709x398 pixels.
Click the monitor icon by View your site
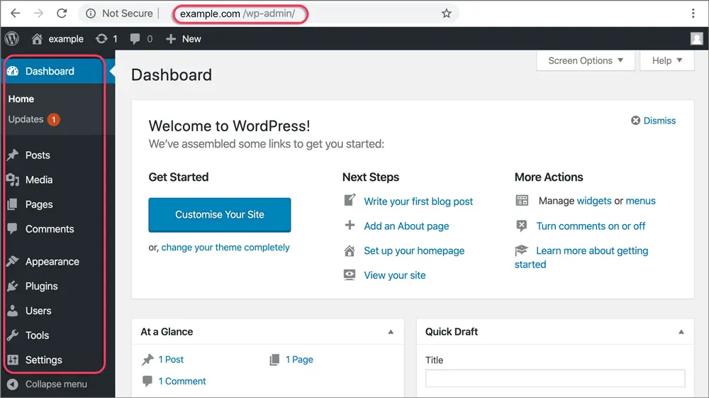[x=350, y=275]
